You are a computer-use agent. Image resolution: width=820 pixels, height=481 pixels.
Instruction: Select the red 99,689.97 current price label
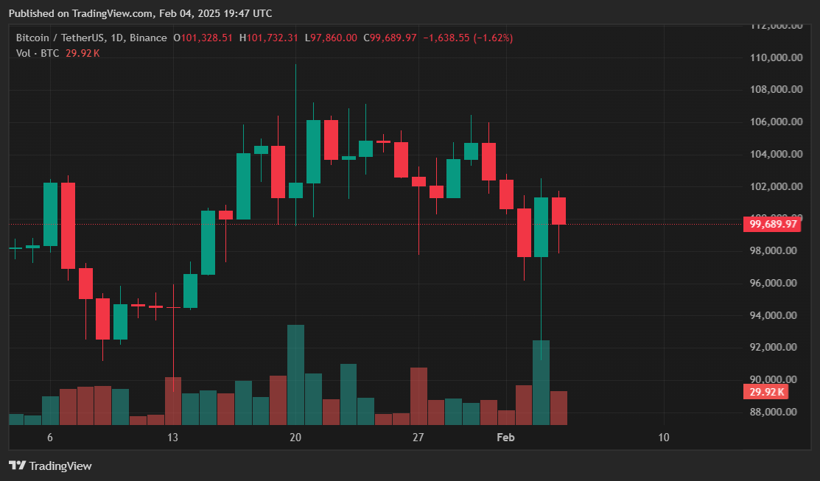(x=773, y=224)
